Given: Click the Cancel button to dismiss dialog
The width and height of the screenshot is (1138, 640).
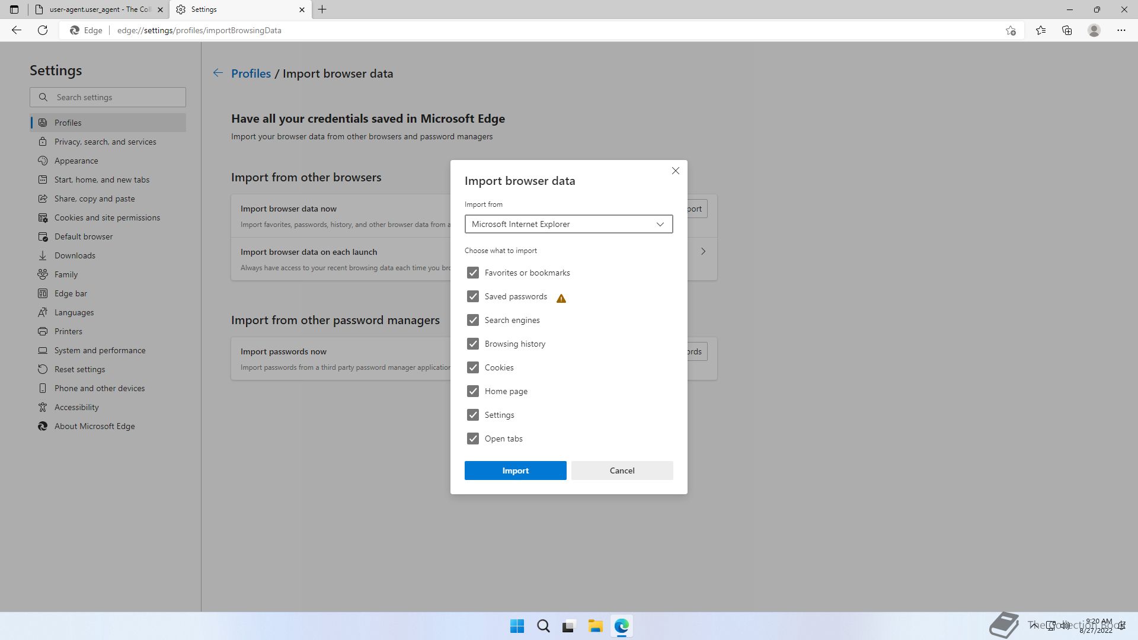Looking at the screenshot, I should (622, 470).
